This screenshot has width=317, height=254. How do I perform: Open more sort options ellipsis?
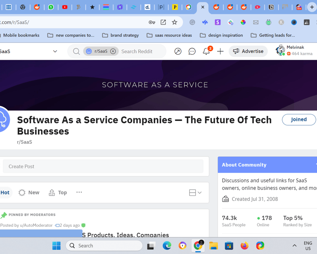pyautogui.click(x=79, y=192)
